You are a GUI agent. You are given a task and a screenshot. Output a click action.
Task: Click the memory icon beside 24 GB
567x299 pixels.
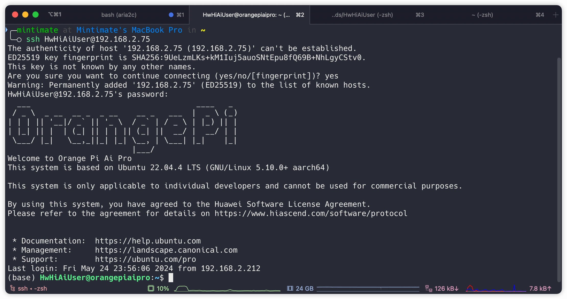pos(290,289)
